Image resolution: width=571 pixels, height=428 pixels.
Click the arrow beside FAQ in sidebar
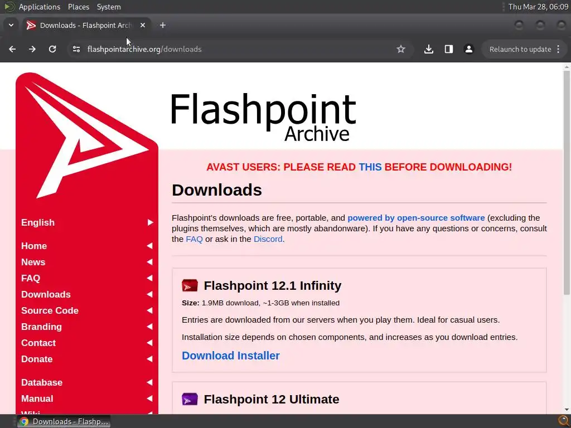tap(149, 278)
